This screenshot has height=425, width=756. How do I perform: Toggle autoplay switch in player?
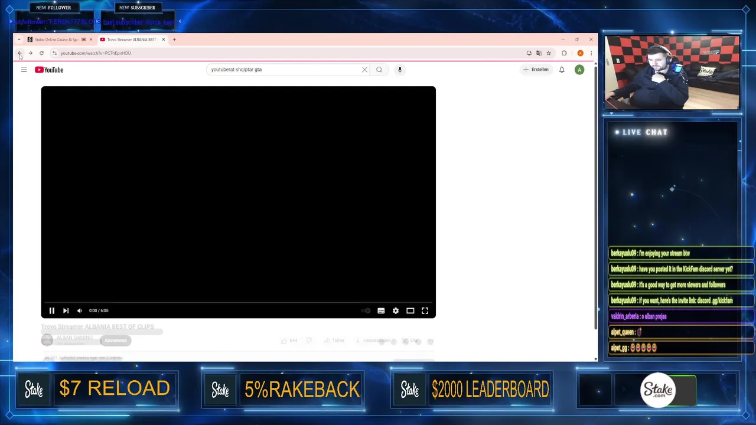click(x=366, y=310)
